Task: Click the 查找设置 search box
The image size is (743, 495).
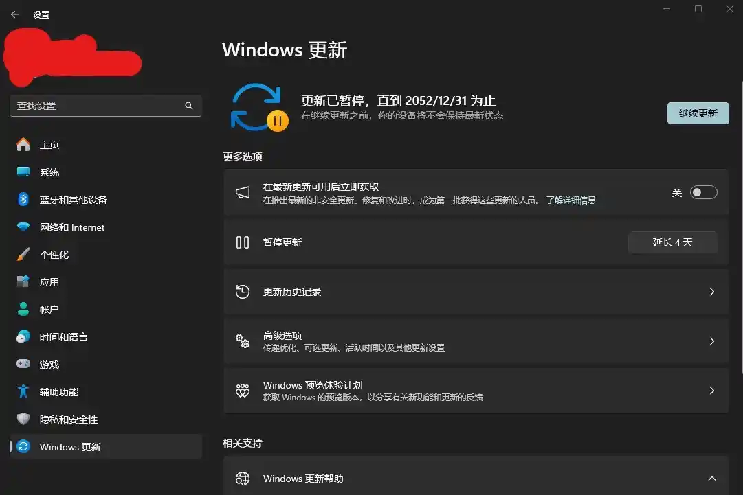Action: [103, 106]
